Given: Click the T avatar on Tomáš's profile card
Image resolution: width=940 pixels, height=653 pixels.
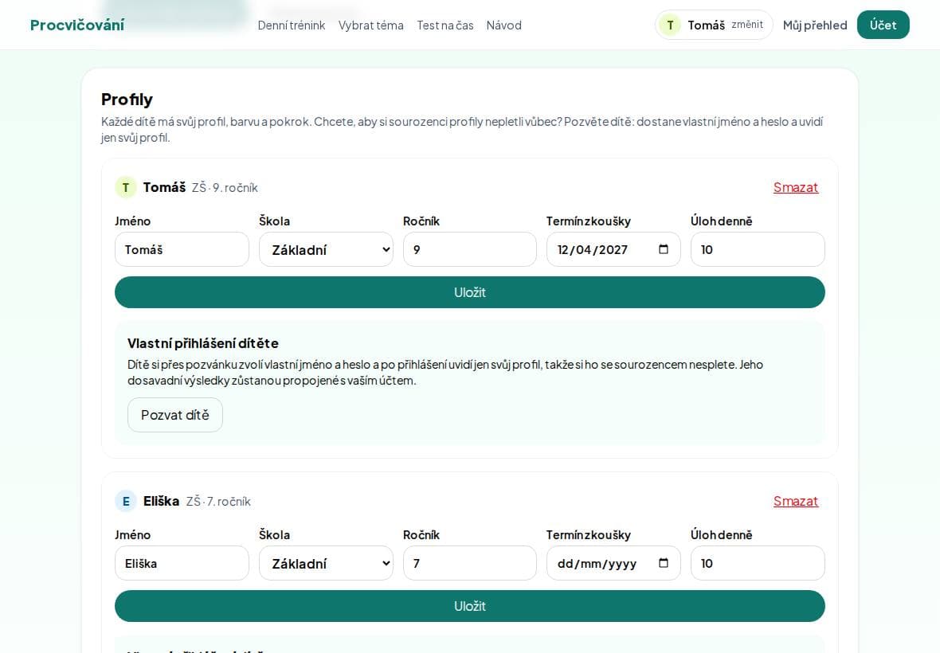Looking at the screenshot, I should (x=126, y=187).
